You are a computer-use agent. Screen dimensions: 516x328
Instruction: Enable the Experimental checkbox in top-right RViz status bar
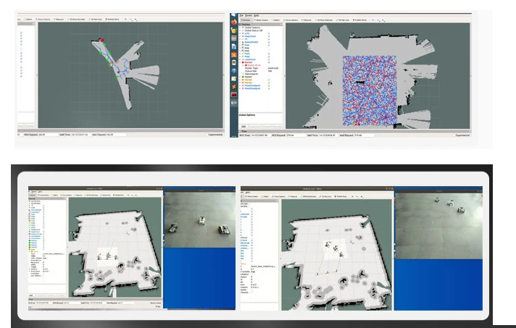(x=456, y=135)
